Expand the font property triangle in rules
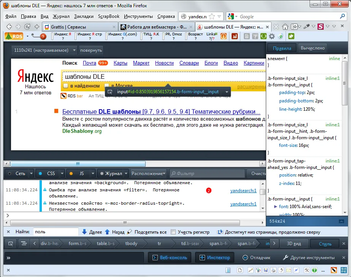This screenshot has height=277, width=351. tap(276, 207)
